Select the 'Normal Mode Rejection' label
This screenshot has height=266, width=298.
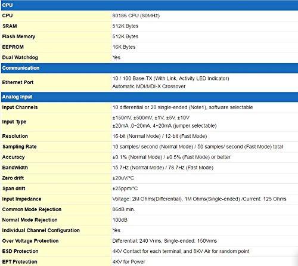pos(30,220)
